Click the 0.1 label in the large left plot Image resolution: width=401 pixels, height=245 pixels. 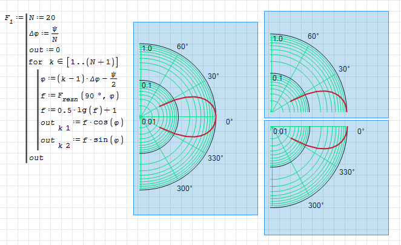coord(147,86)
